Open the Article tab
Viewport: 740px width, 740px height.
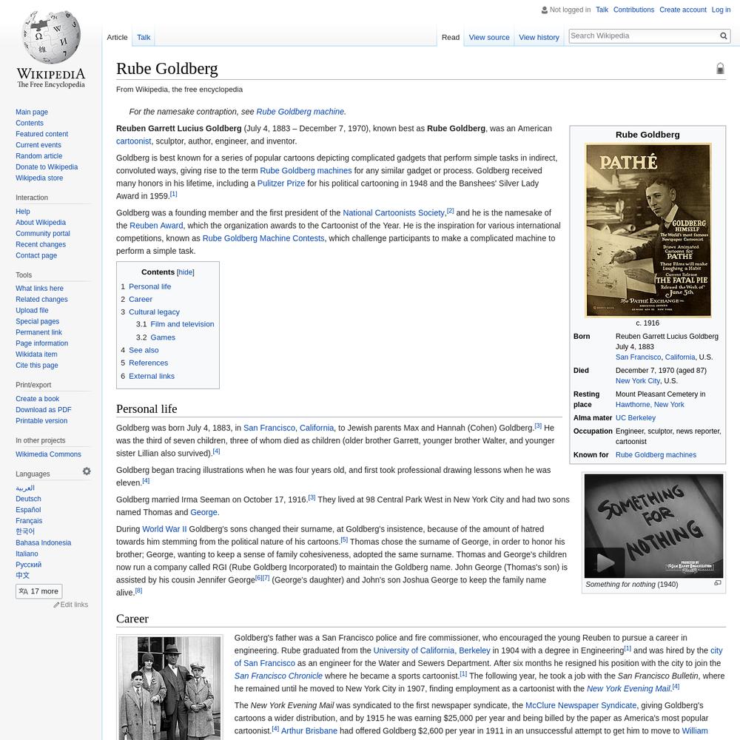click(x=117, y=37)
